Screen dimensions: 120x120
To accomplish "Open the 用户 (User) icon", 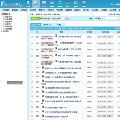I will (60, 4).
